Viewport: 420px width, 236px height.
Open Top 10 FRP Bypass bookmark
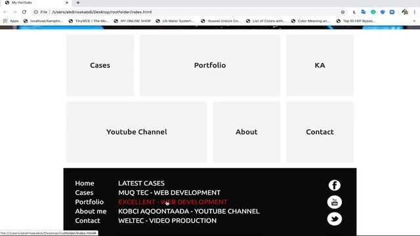point(356,21)
